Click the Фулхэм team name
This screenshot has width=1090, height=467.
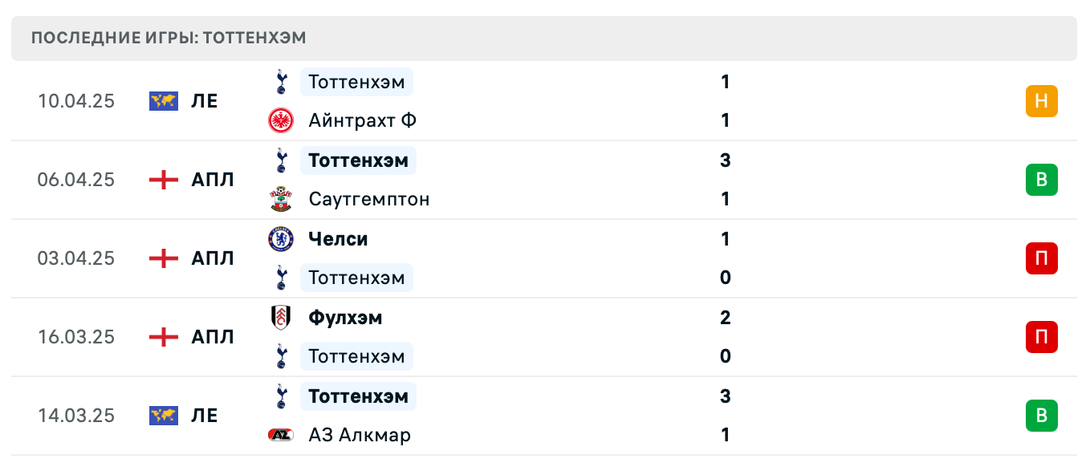[x=344, y=317]
